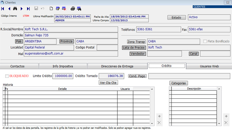Click the Canal button
The image size is (232, 130).
coord(194,54)
